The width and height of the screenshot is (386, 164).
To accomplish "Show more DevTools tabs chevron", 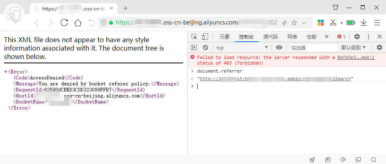I will tap(327, 37).
